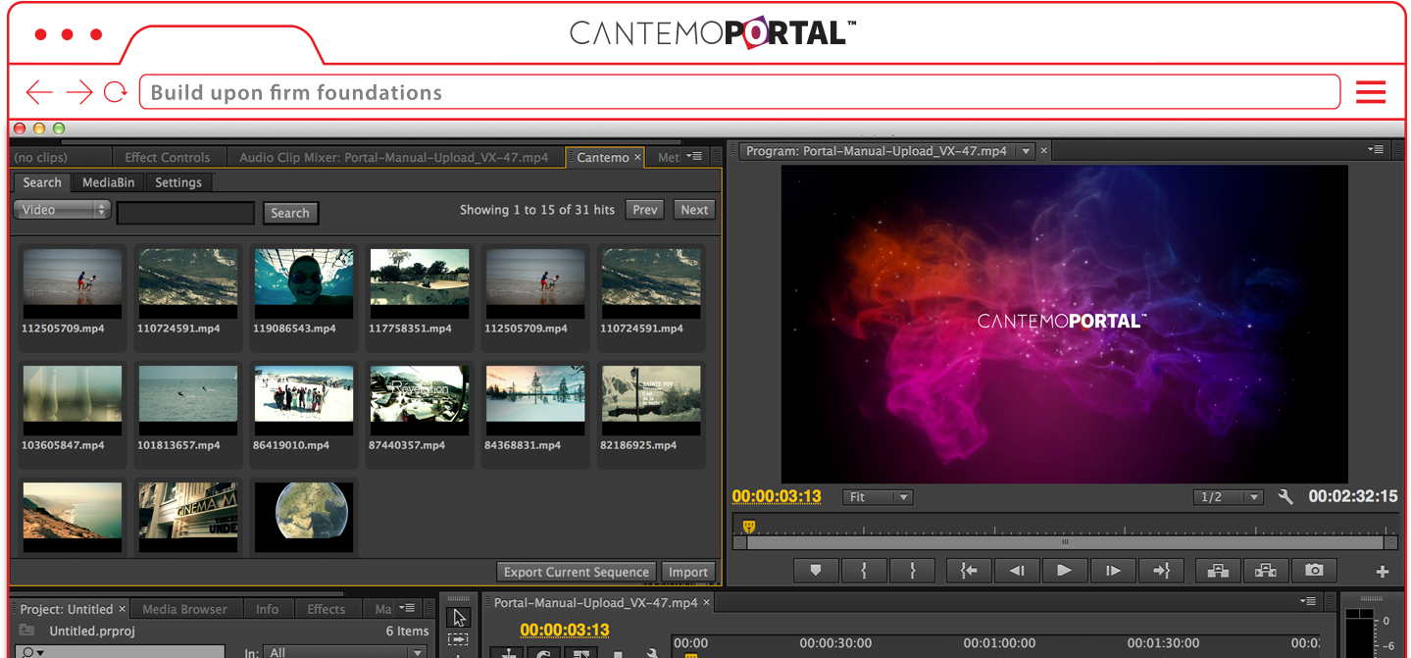Viewport: 1411px width, 658px height.
Task: Select the Earth globe thumbnail
Action: click(x=304, y=518)
